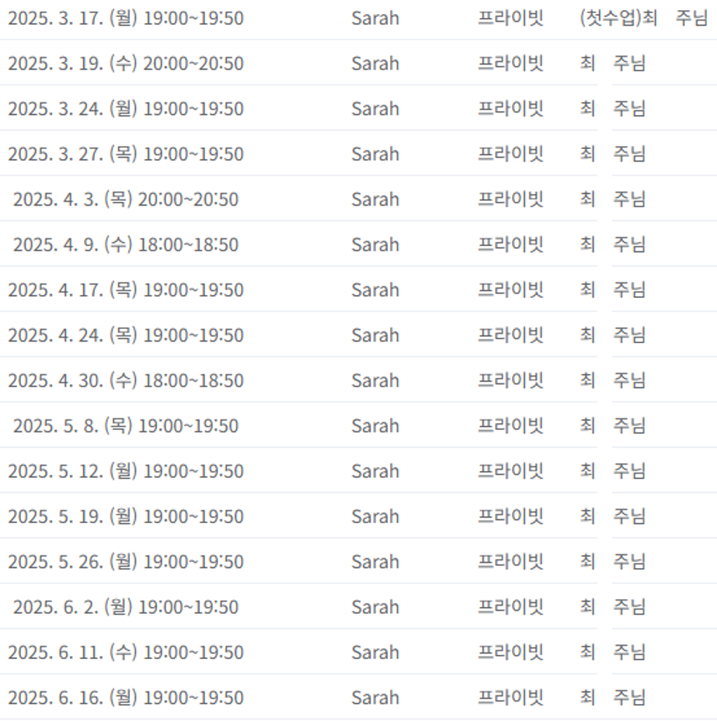Click 프라이빗 in the 2025. 5. 12. row
The width and height of the screenshot is (717, 721).
(x=510, y=471)
